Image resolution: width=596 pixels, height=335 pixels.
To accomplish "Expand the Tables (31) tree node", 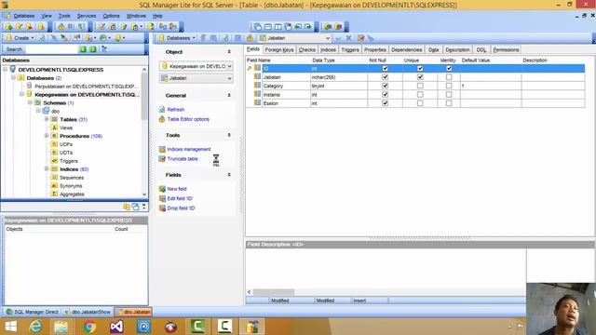I will coord(47,119).
